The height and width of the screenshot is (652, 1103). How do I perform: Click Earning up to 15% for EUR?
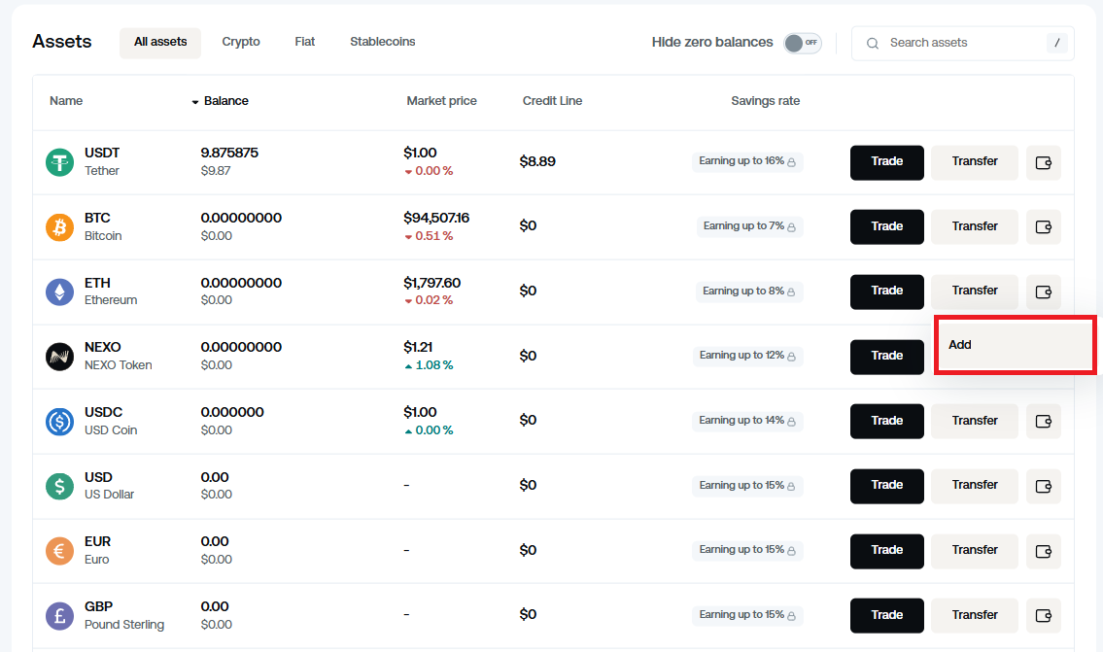pos(747,550)
